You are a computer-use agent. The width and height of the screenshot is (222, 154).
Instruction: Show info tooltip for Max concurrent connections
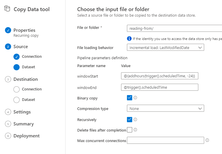(x=207, y=140)
